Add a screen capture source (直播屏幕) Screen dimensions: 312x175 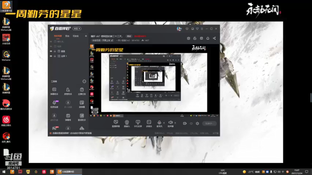point(116,123)
